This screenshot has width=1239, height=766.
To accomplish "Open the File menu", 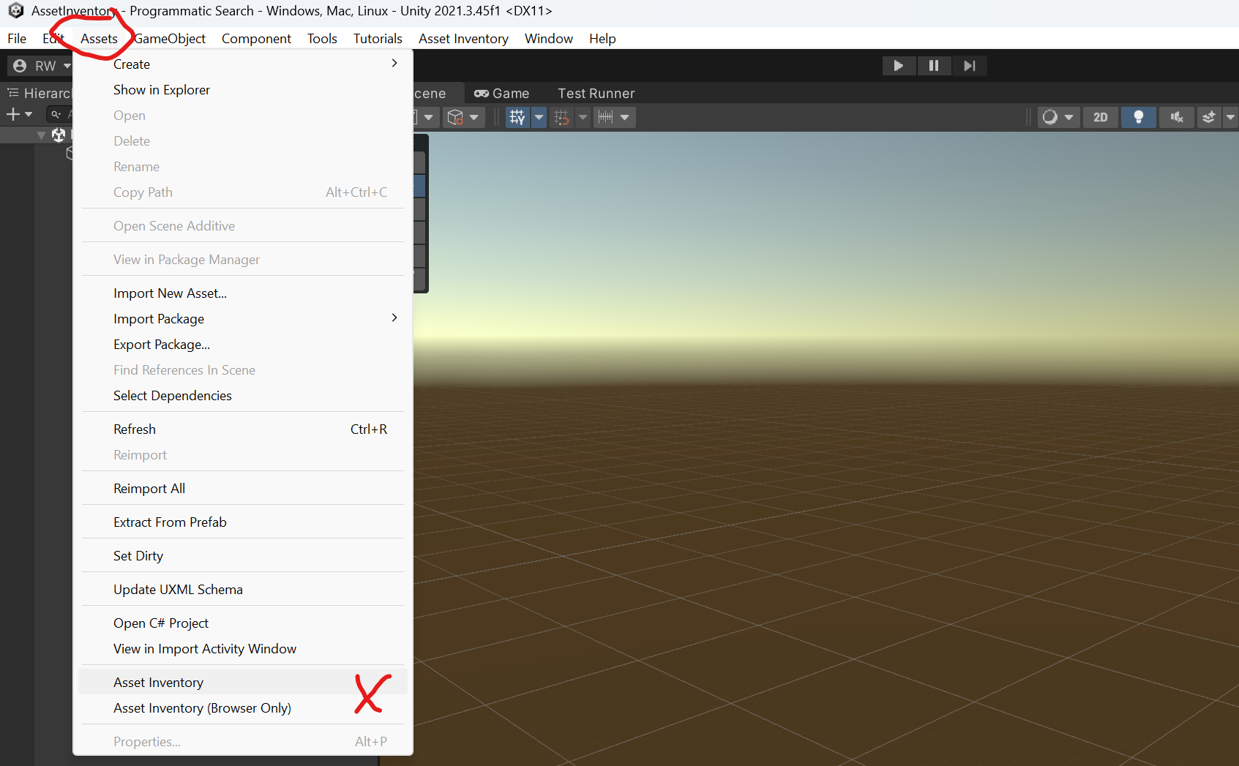I will 17,39.
